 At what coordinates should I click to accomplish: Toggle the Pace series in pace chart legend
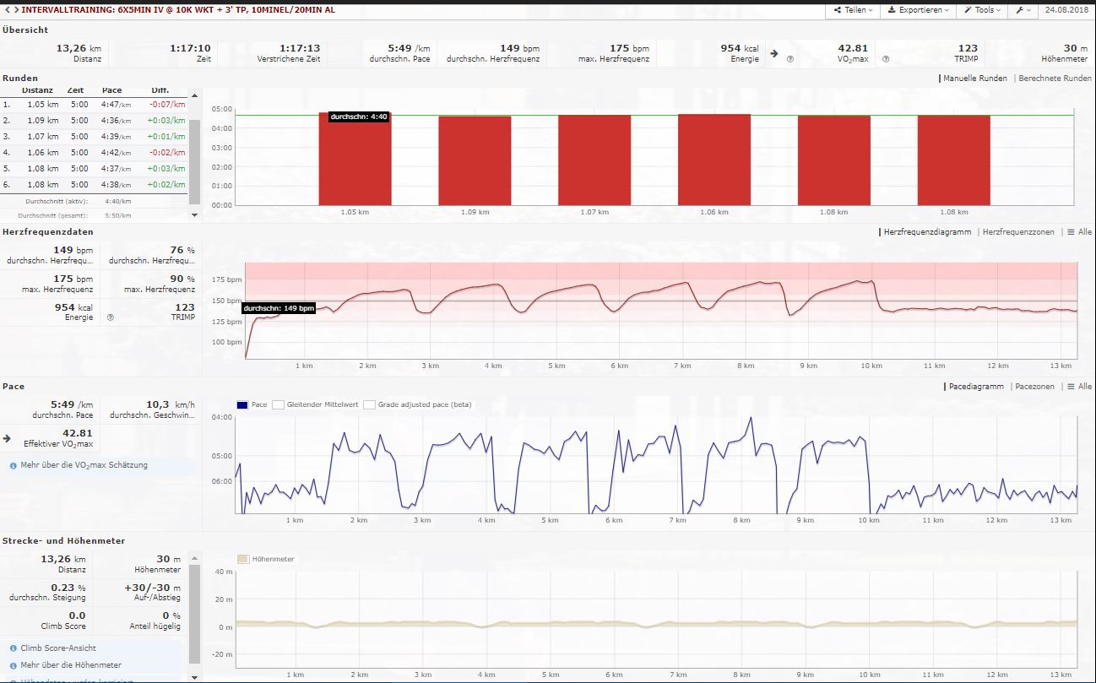click(243, 404)
